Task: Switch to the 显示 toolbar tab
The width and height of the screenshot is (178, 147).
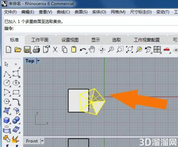Action: [x=96, y=40]
